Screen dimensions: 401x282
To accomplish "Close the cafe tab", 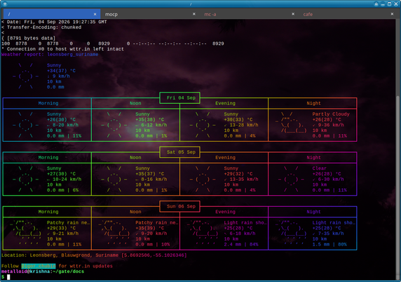I will (392, 14).
